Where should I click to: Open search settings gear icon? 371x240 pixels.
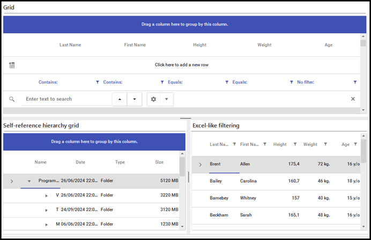tap(153, 99)
